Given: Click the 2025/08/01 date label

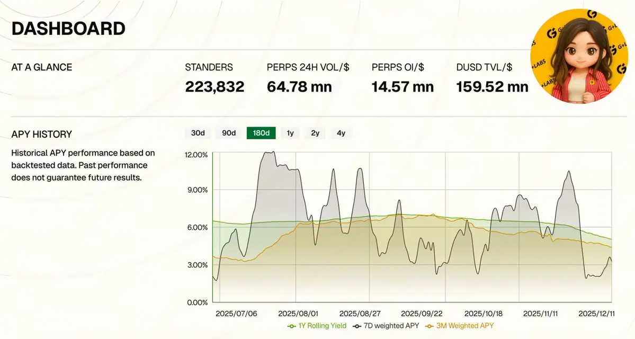Looking at the screenshot, I should (298, 314).
